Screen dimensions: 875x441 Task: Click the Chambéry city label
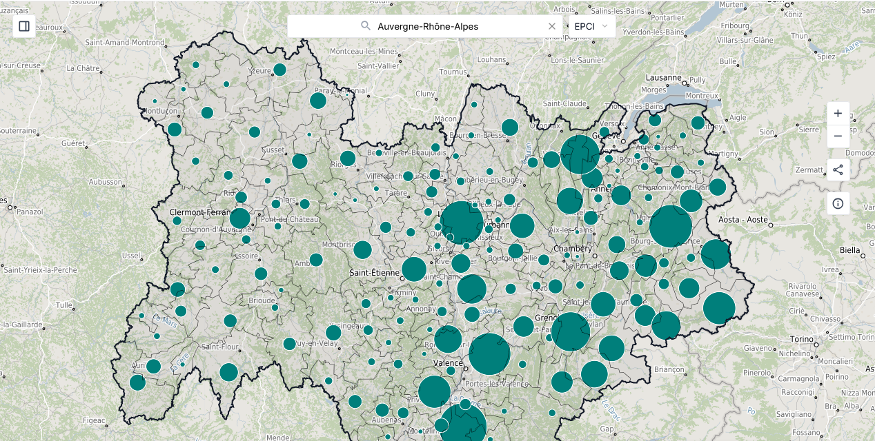pos(573,249)
